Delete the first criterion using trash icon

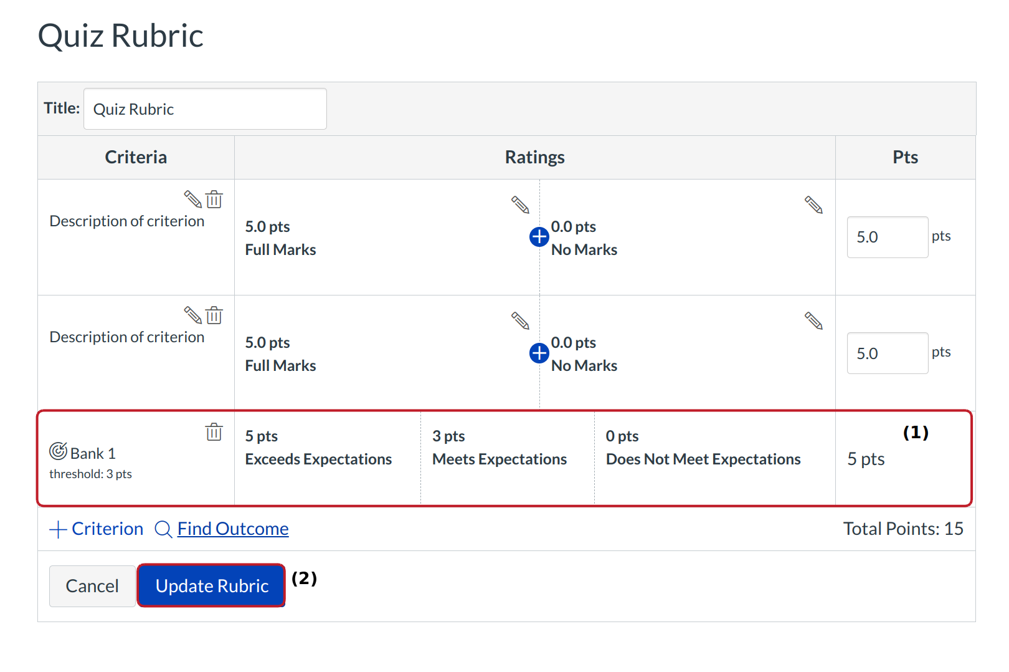click(x=214, y=199)
